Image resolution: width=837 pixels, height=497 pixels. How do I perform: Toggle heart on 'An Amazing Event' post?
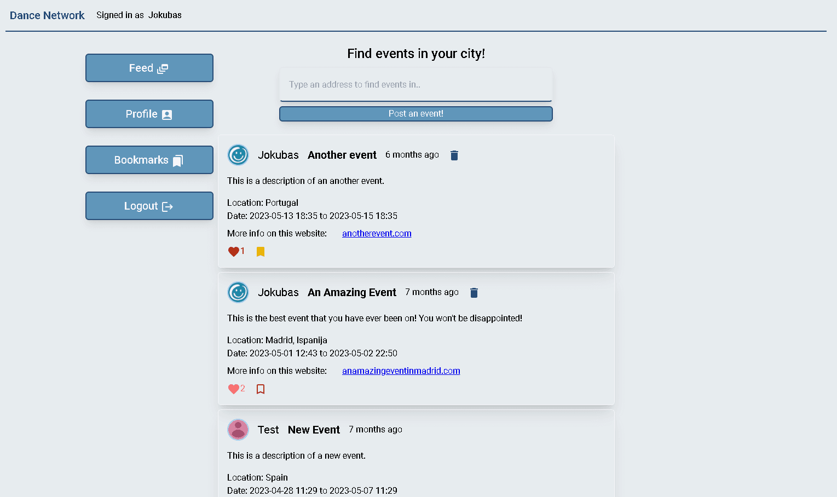(x=234, y=389)
